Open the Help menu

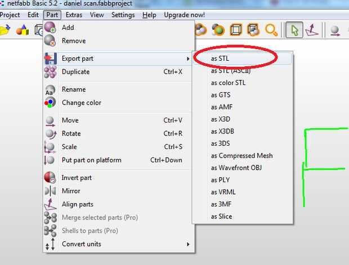(x=149, y=15)
